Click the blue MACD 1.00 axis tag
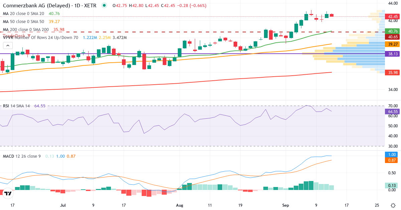This screenshot has height=210, width=401. click(392, 155)
